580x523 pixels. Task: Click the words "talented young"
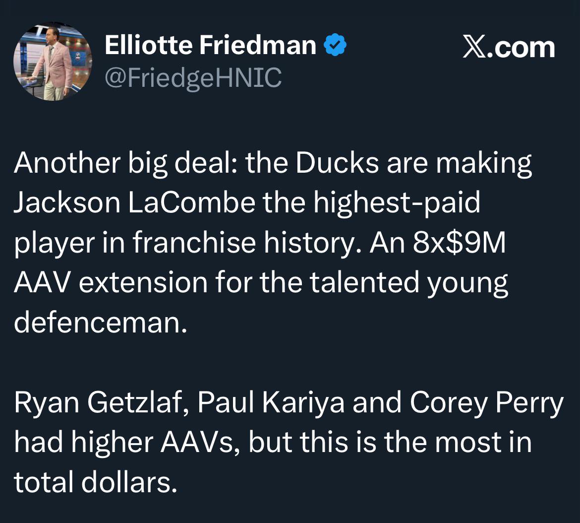pos(409,282)
